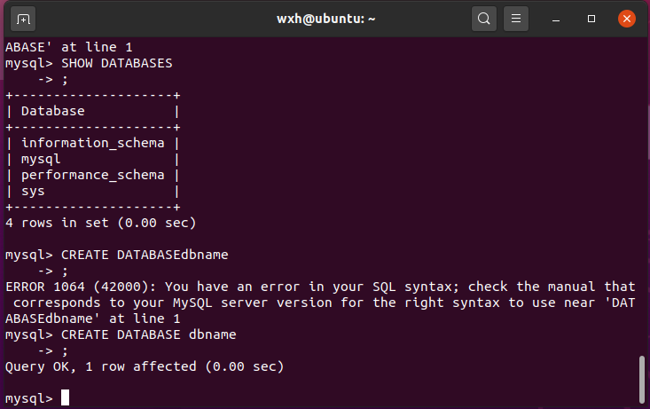Click the CREATE DATABASEdbname typo command
Image resolution: width=650 pixels, height=409 pixels.
click(x=145, y=255)
